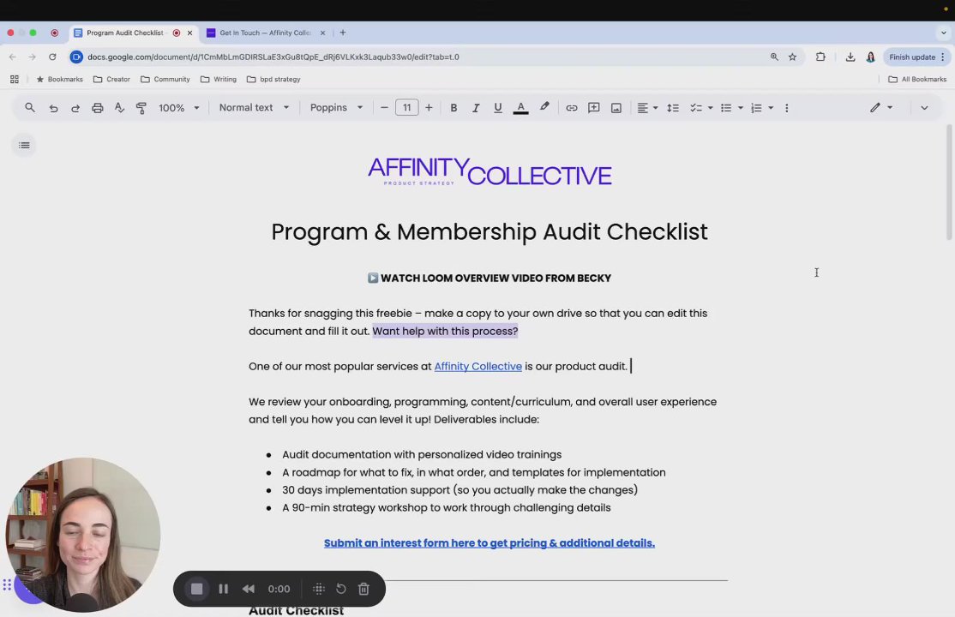The image size is (955, 617).
Task: Toggle bold formatting
Action: [453, 108]
